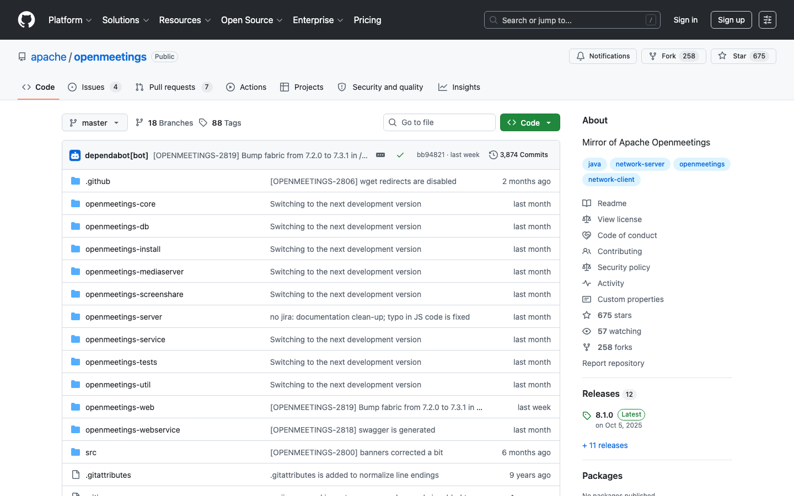Switch to the Projects tab

click(x=302, y=87)
